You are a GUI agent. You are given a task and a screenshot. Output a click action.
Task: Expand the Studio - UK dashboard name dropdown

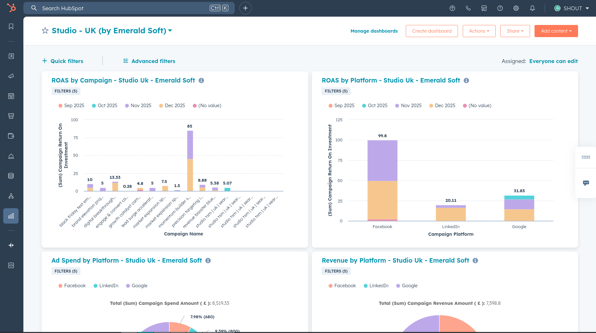pyautogui.click(x=170, y=30)
